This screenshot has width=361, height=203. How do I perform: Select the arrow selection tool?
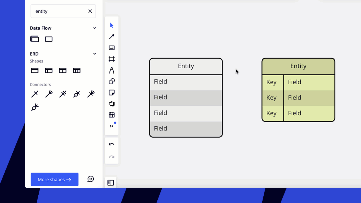112,25
